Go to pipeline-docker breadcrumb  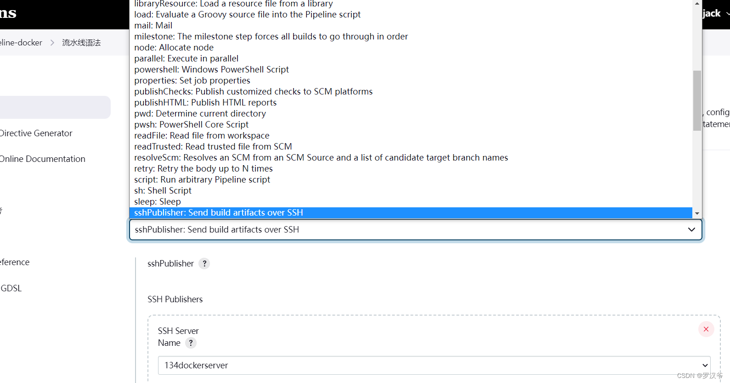(x=21, y=43)
